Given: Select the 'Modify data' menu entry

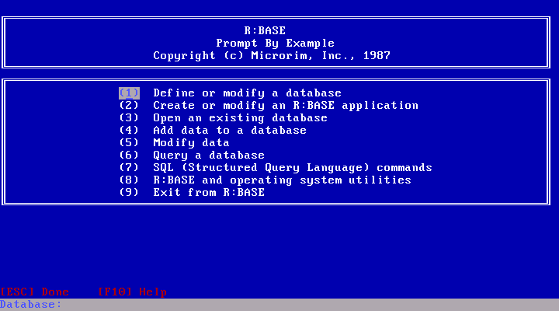Looking at the screenshot, I should tap(191, 143).
